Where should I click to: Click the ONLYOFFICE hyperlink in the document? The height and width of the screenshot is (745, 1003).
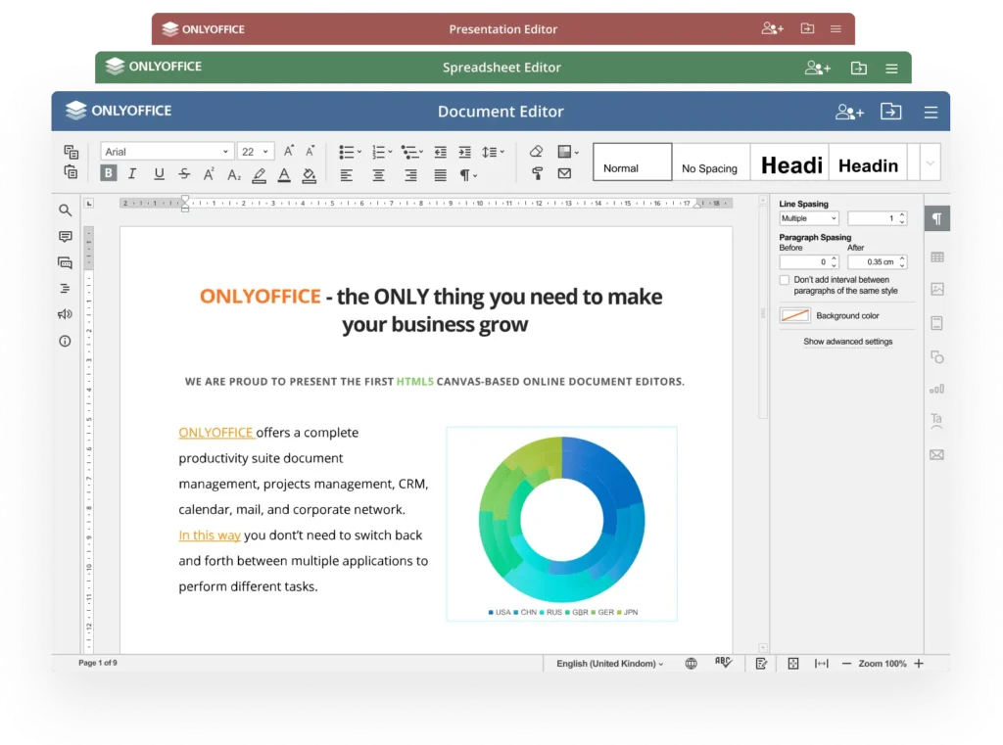(x=216, y=433)
